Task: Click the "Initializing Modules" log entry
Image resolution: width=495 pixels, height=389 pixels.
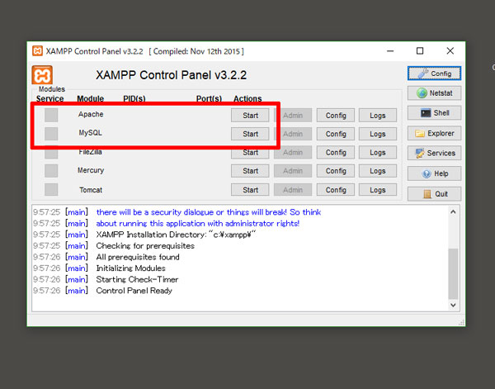Action: click(x=130, y=268)
